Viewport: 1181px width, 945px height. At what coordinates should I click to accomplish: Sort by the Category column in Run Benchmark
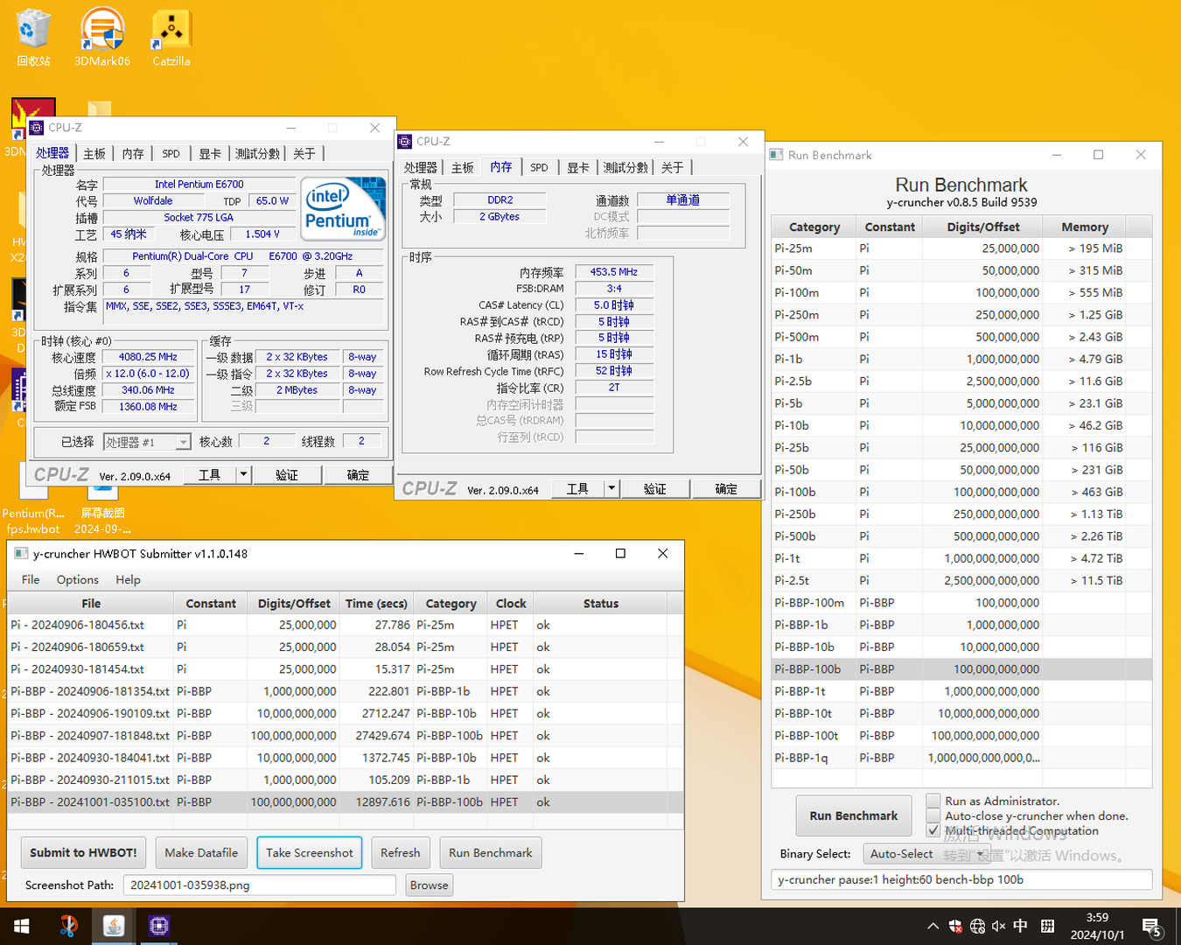pos(814,227)
